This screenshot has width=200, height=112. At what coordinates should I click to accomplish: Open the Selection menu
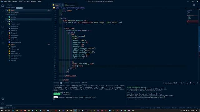click(15, 2)
